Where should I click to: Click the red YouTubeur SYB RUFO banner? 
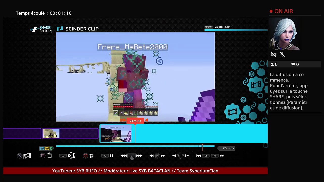135,171
